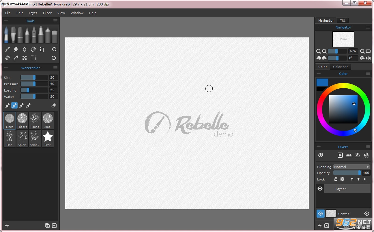Zoom in using Navigator plus magnifier
Screen dimensions: 374x232
(324, 51)
